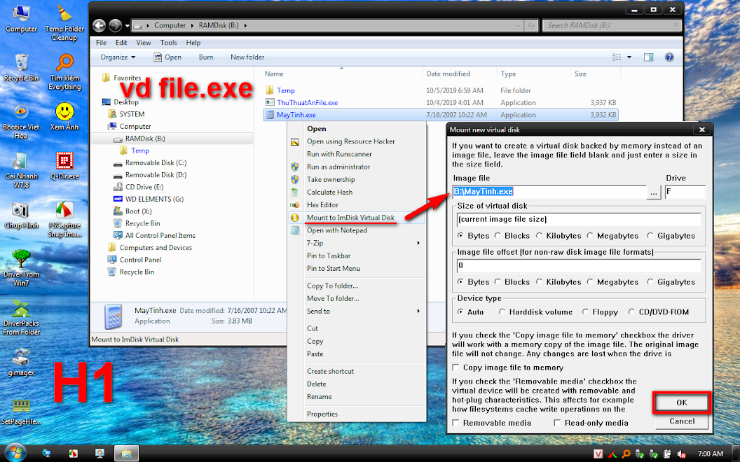
Task: Click OK in Mount new virtual disk
Action: [x=681, y=403]
